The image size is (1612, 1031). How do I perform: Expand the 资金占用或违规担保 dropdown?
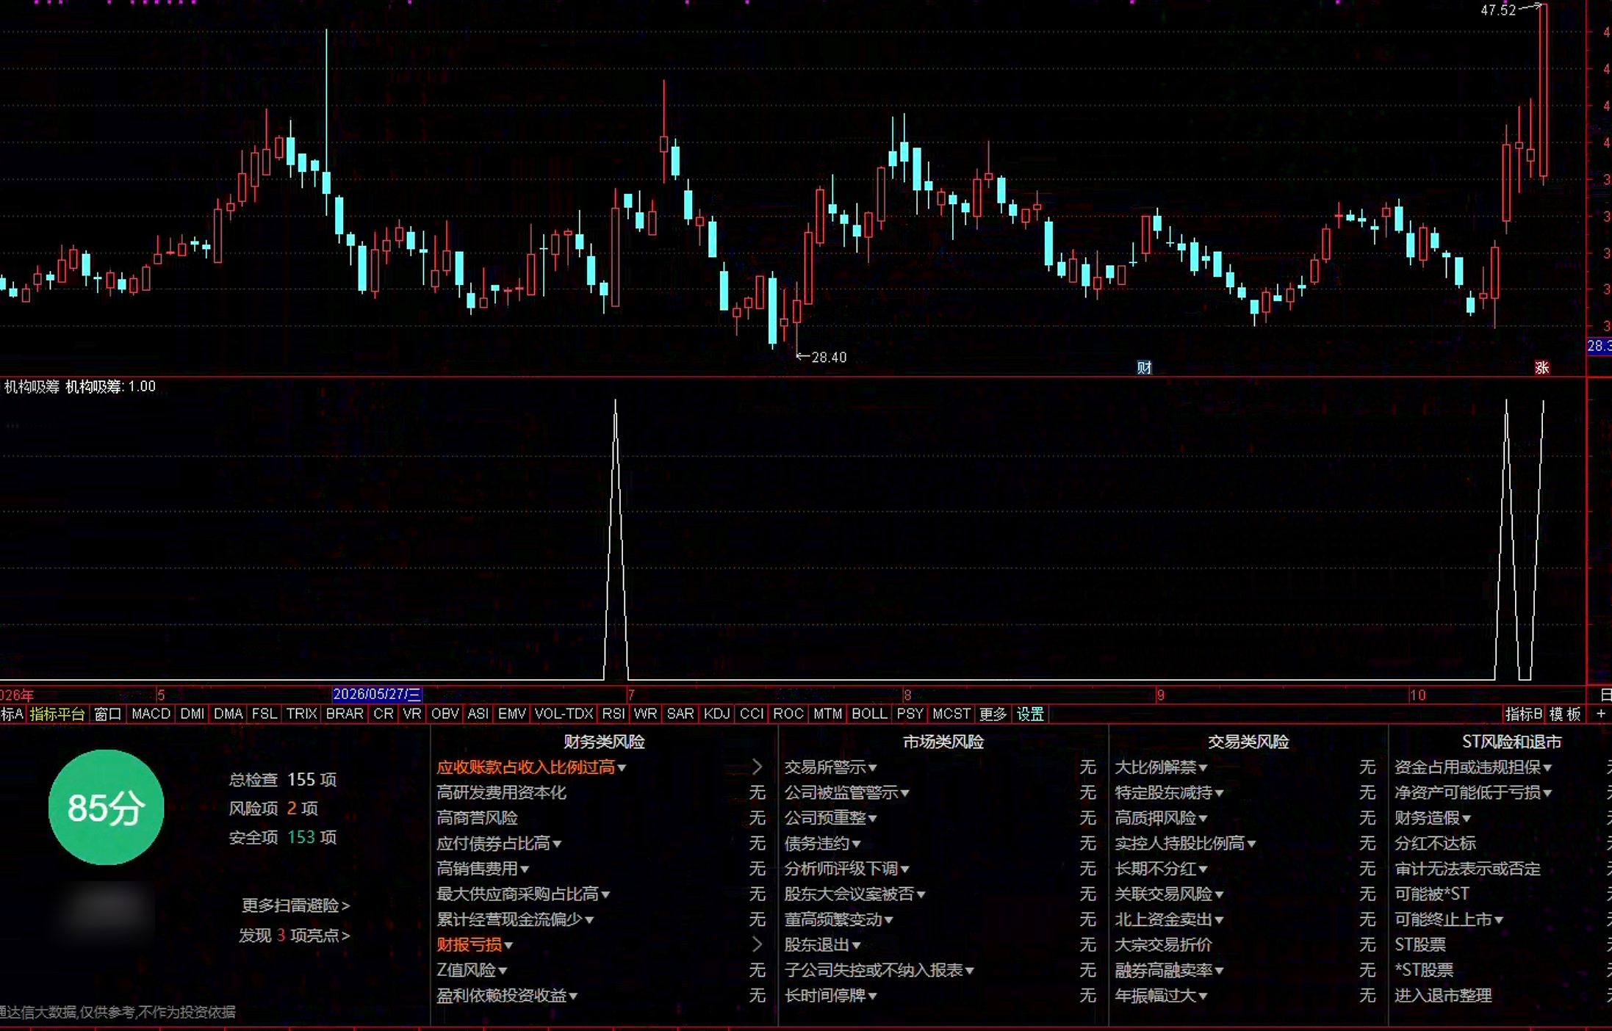(x=1547, y=768)
